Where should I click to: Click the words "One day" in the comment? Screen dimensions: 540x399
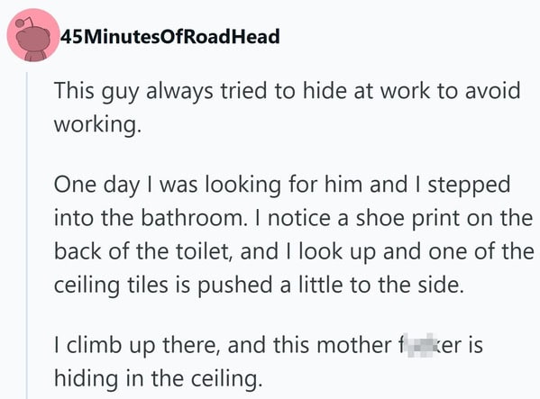(x=96, y=185)
